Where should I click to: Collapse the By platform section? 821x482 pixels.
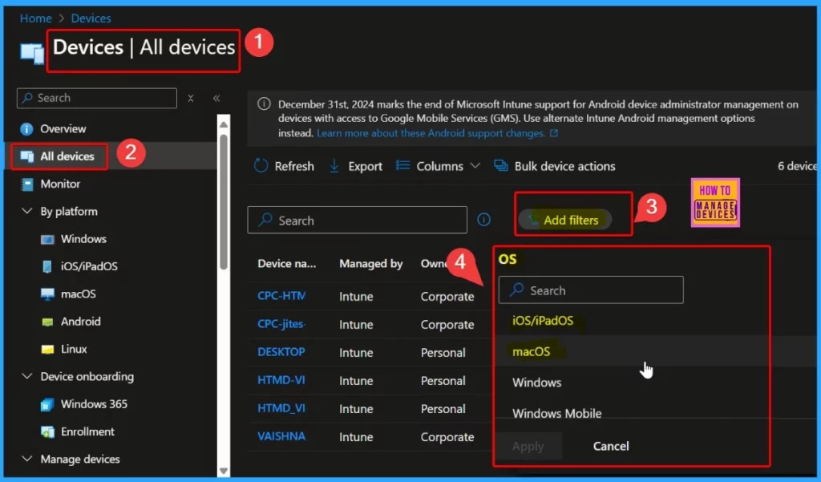(26, 211)
